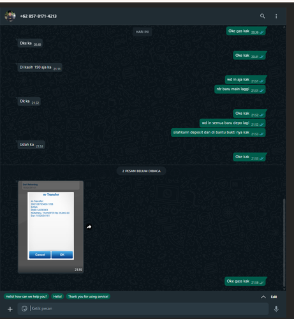Click the "HARI INI" date label
294x319 pixels.
click(142, 32)
